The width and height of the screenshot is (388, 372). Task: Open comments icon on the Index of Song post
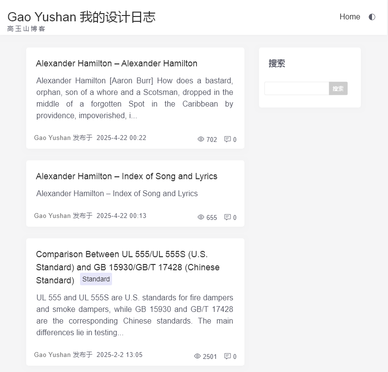pos(227,217)
